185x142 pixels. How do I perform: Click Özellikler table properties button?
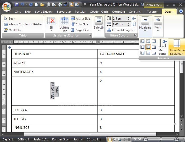click(x=12, y=30)
